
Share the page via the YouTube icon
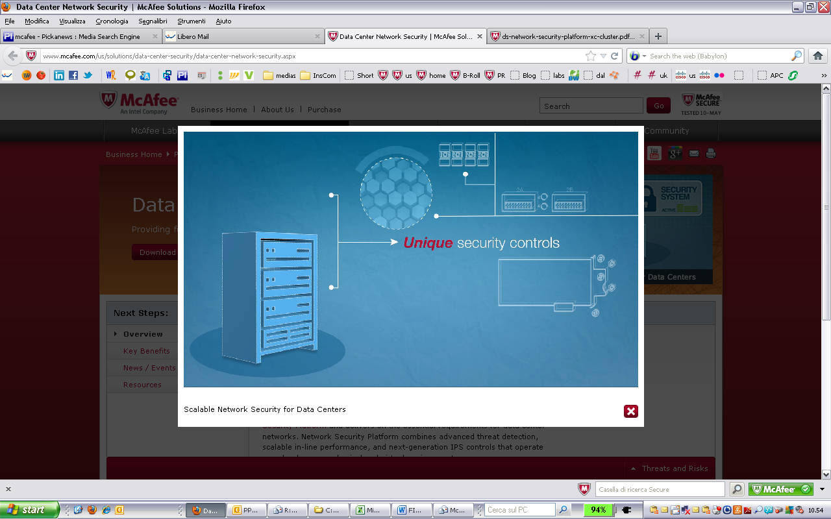(654, 153)
